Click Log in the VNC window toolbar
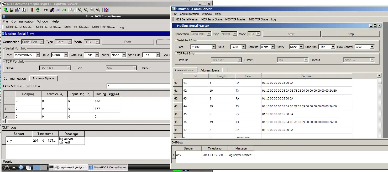The width and height of the screenshot is (388, 172). (x=121, y=27)
